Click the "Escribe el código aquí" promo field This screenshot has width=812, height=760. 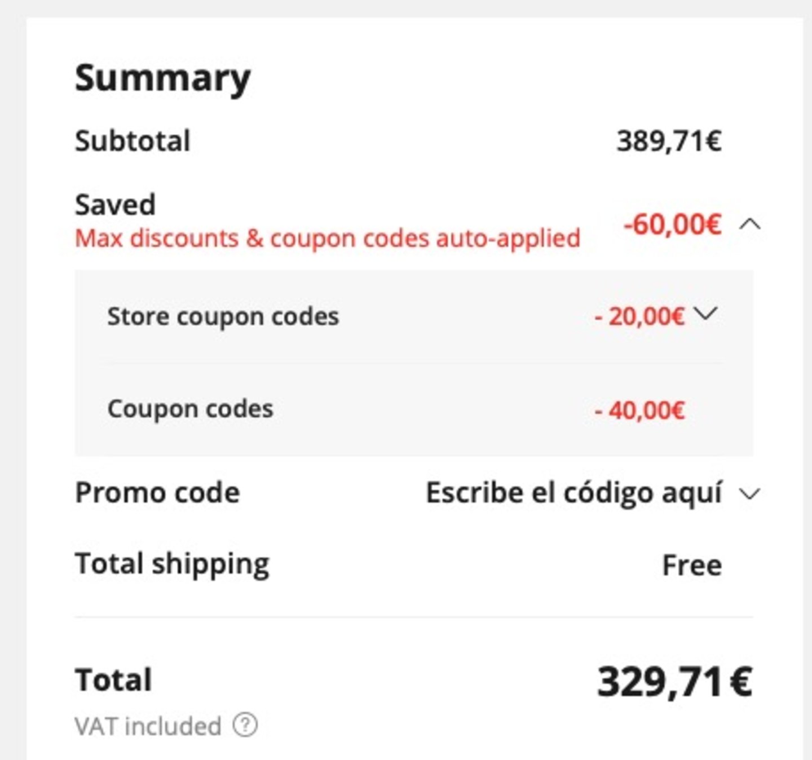pyautogui.click(x=573, y=493)
